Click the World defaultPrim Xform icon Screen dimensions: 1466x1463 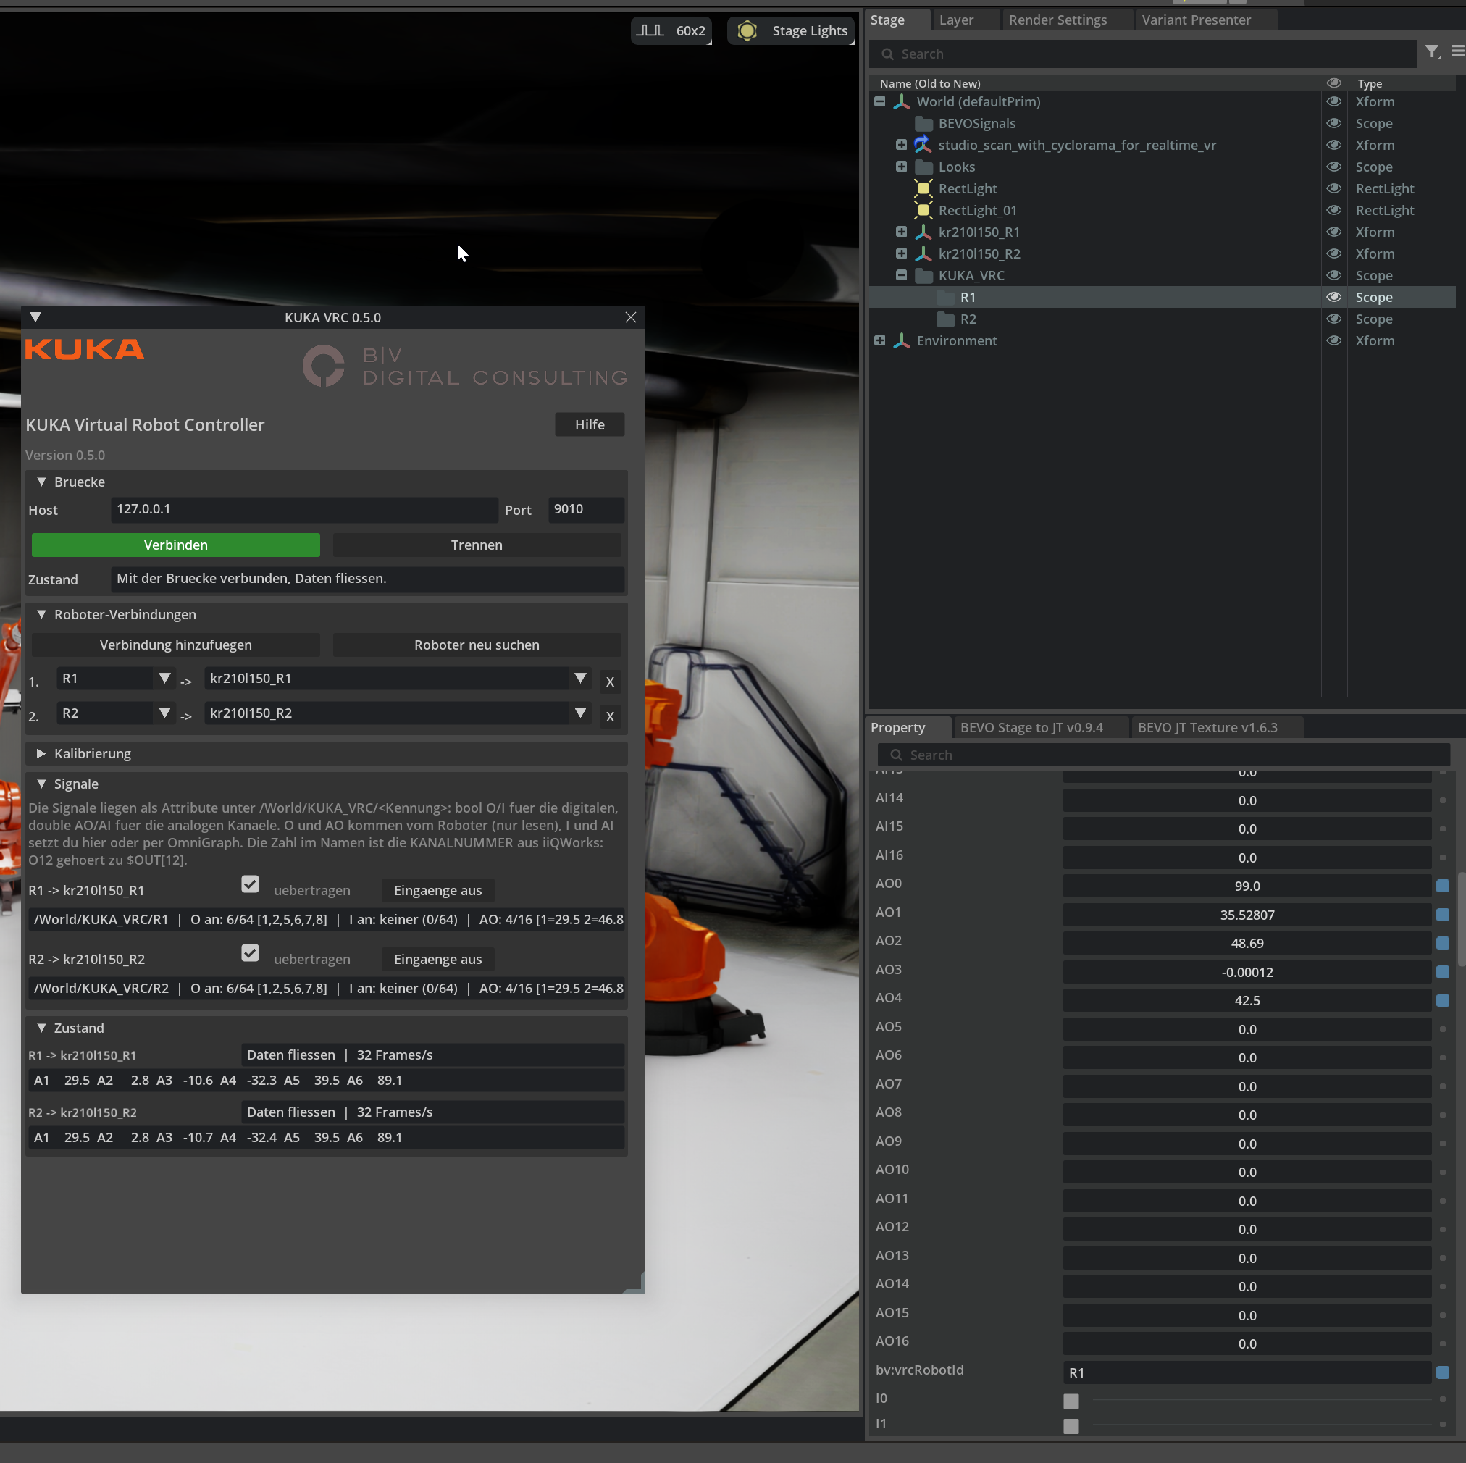tap(902, 101)
